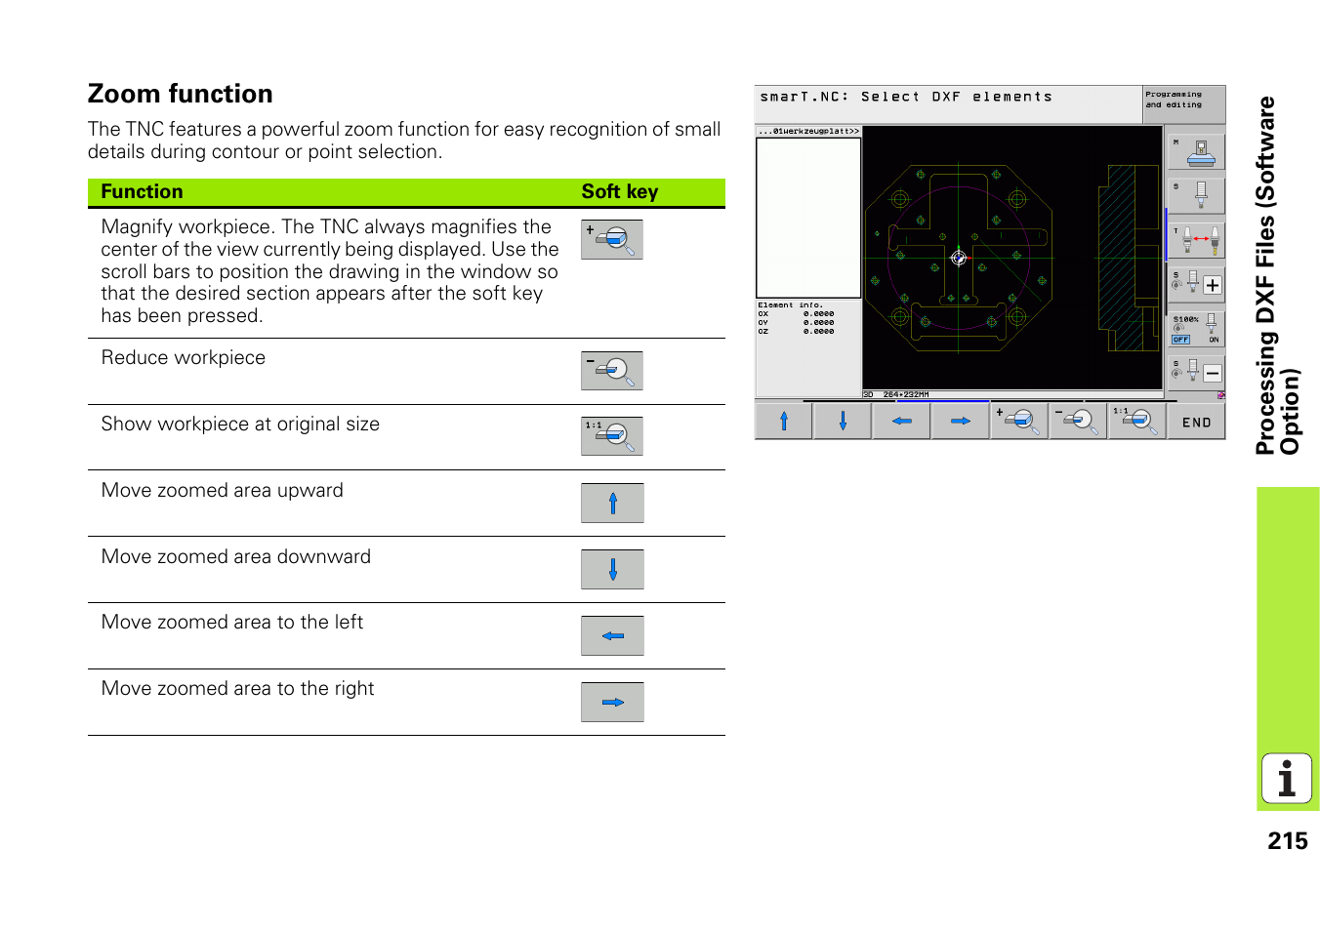Click the magnify workpiece icon in the table

click(x=612, y=239)
